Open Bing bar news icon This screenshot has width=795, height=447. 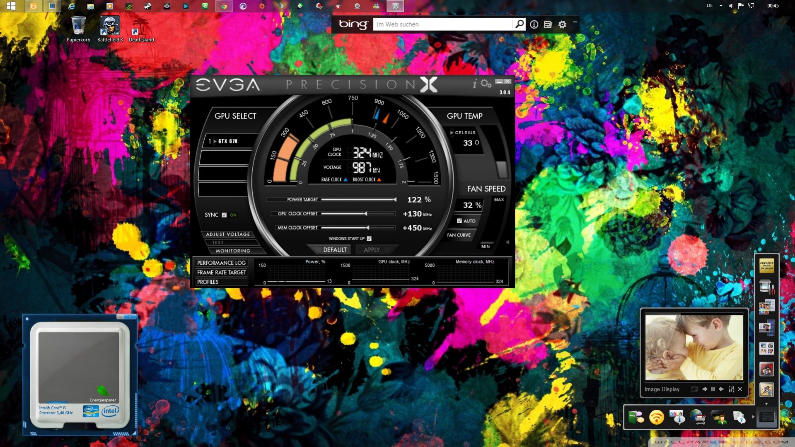(548, 24)
